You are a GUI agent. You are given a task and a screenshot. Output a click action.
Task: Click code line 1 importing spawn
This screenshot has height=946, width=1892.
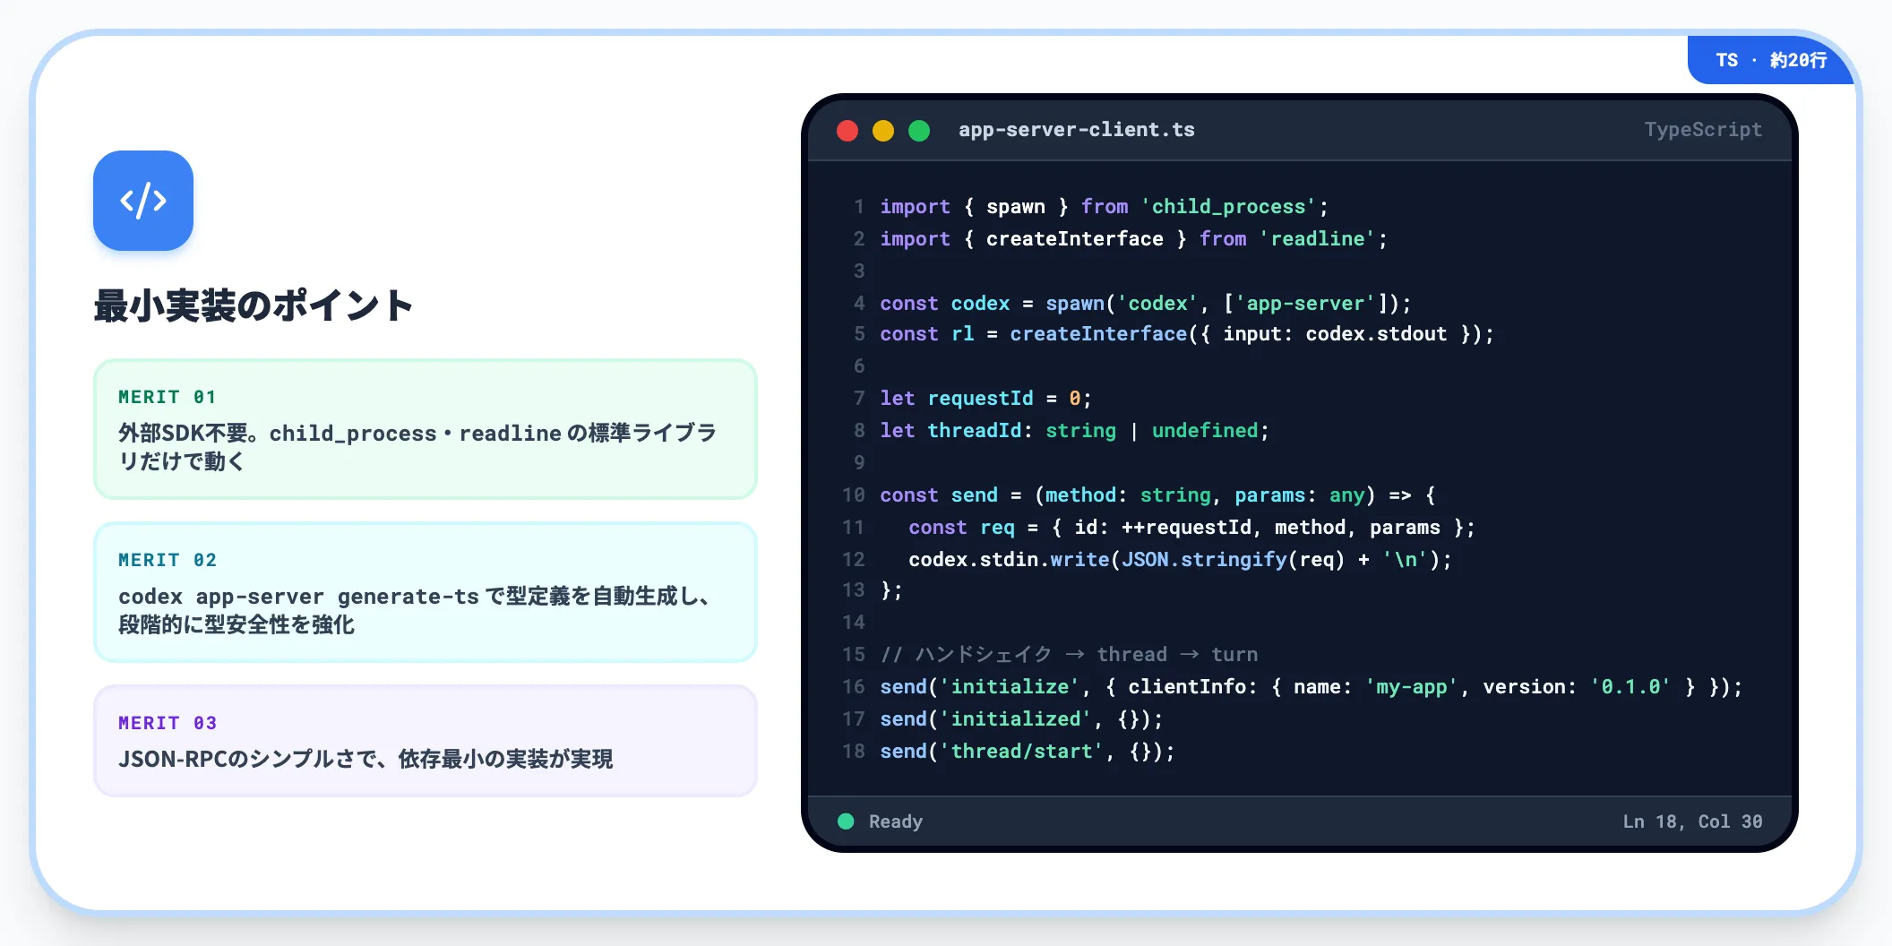(x=1104, y=207)
